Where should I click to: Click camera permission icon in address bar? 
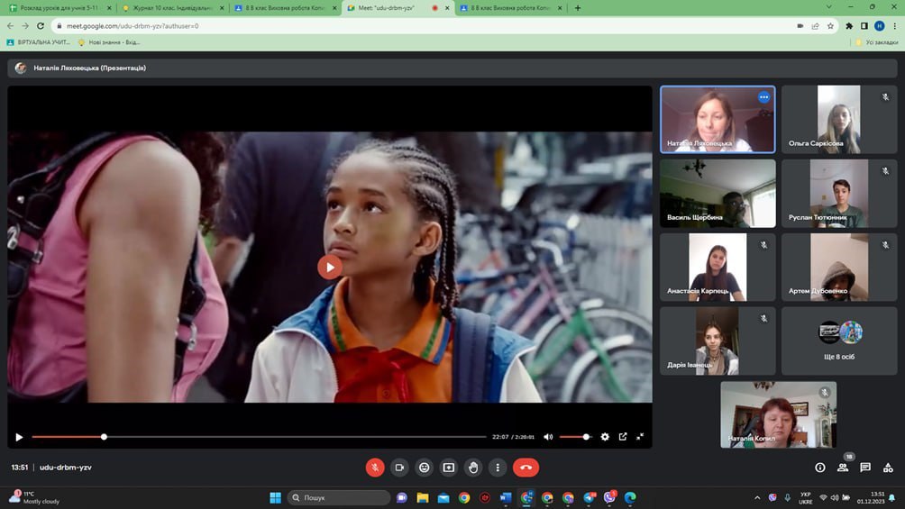[800, 26]
